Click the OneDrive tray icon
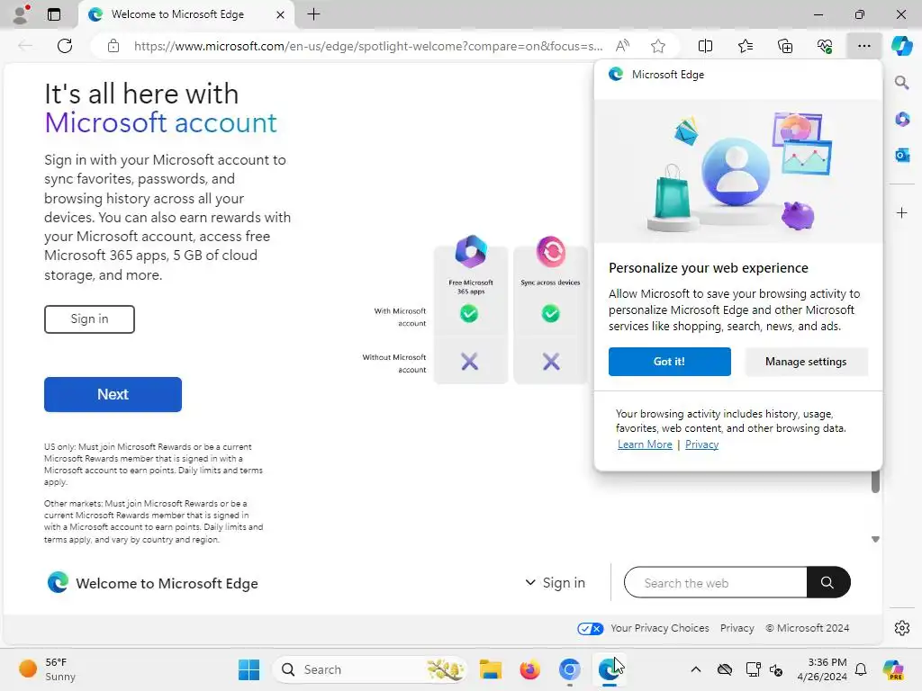 (725, 669)
